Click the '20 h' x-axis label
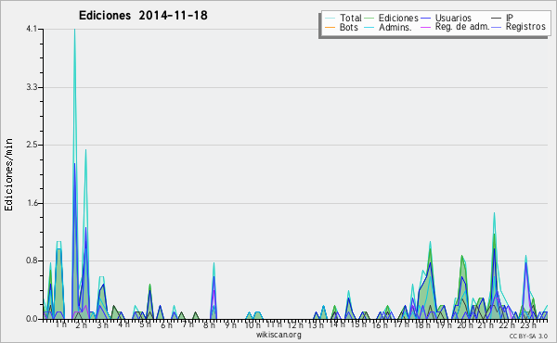Screen dimensions: 557x343 coord(465,324)
